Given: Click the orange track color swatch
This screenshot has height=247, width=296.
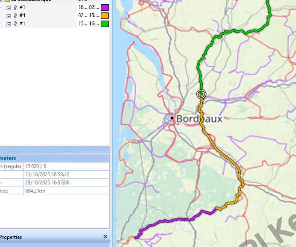Looking at the screenshot, I should [105, 15].
